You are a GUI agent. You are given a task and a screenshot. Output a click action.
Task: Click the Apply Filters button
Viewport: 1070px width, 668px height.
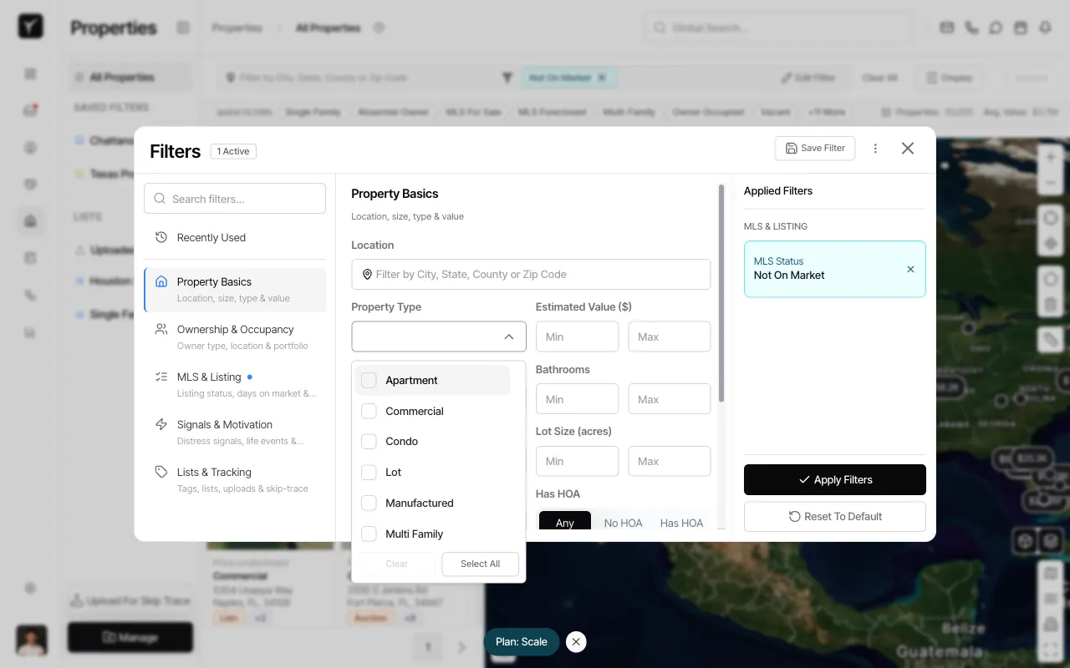point(834,479)
